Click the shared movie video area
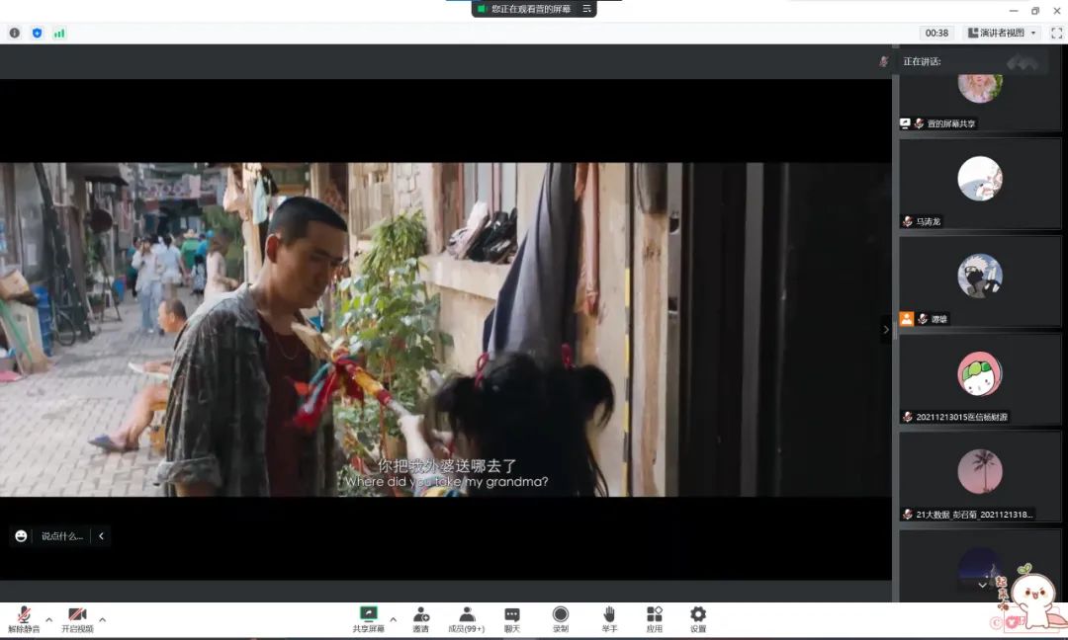 pyautogui.click(x=445, y=329)
